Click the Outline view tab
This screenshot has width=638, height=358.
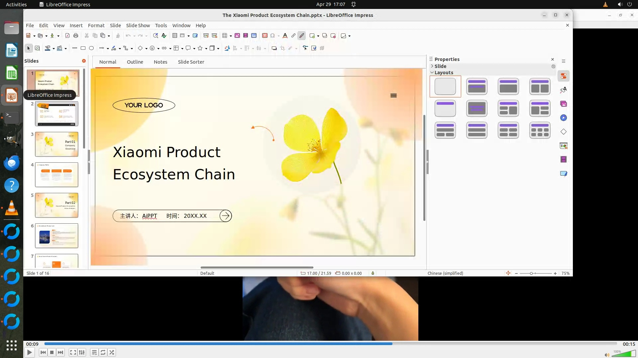pos(135,62)
